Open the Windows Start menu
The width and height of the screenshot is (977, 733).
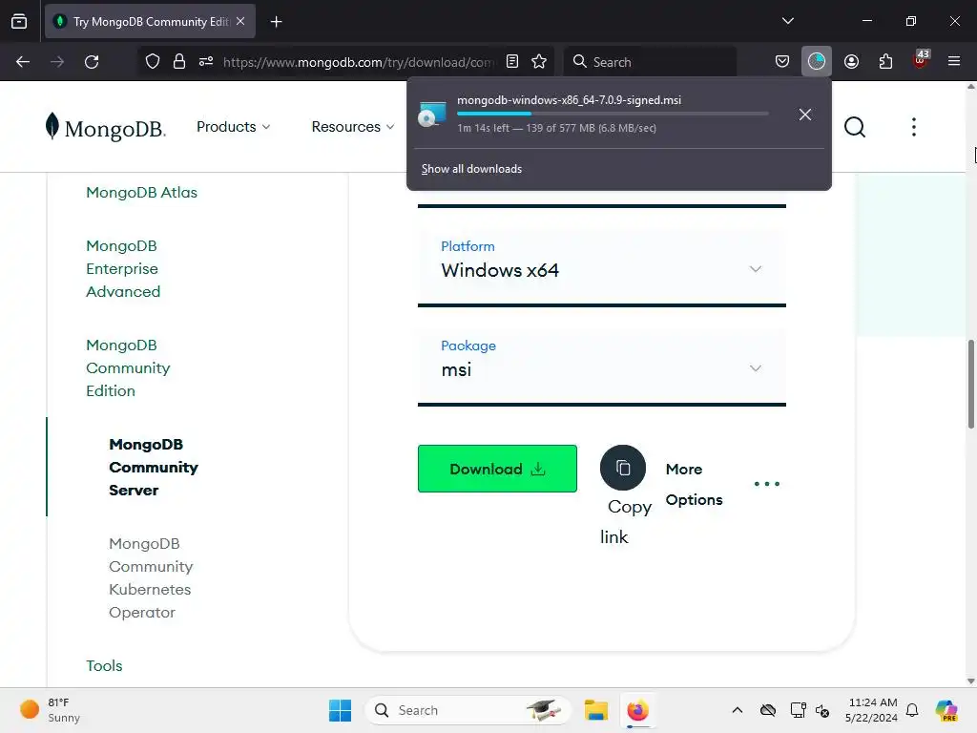pyautogui.click(x=341, y=710)
